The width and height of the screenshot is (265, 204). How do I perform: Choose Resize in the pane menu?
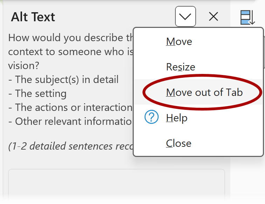point(180,67)
